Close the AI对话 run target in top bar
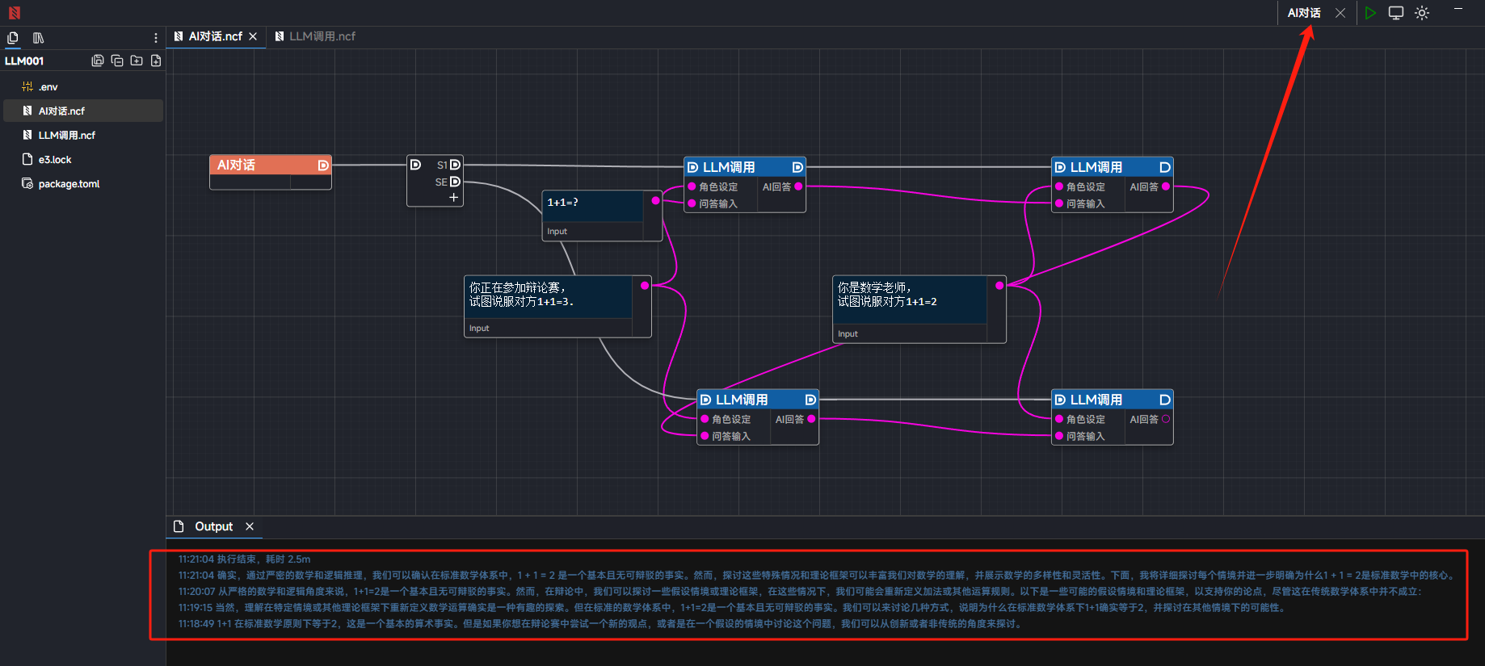Viewport: 1485px width, 666px height. (x=1340, y=13)
